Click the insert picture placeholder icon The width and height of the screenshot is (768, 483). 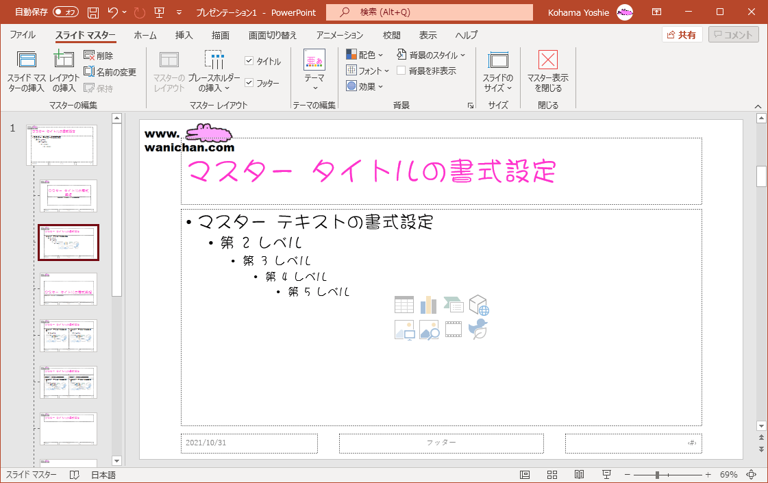405,330
